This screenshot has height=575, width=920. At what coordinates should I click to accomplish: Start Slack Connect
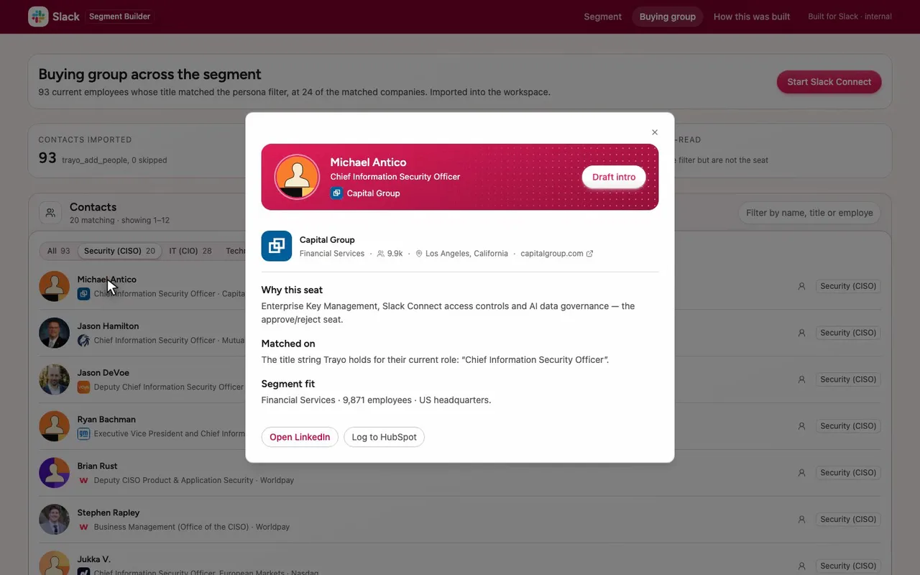(x=829, y=82)
